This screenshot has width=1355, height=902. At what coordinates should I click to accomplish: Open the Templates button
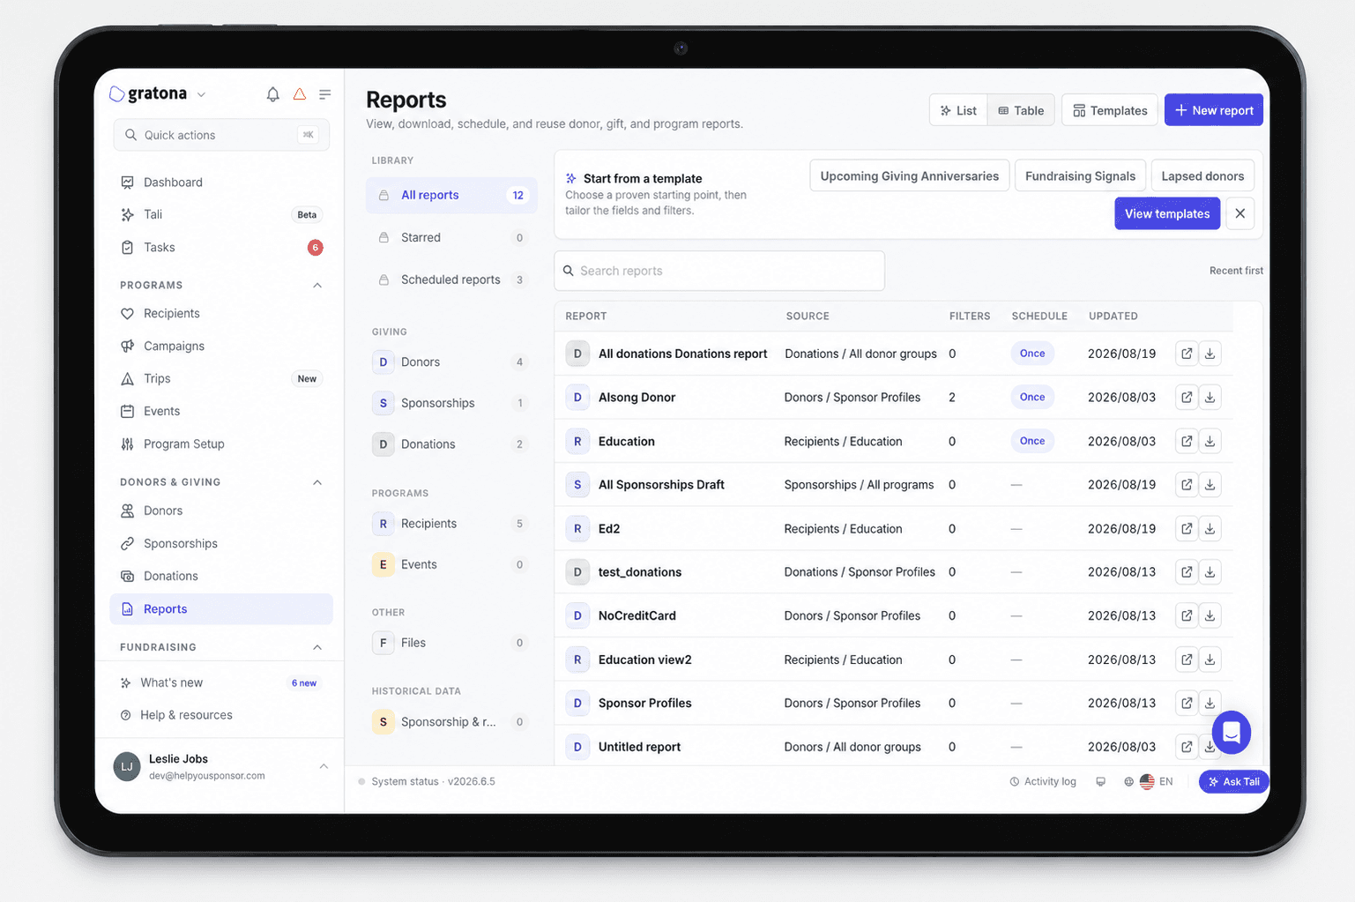click(x=1110, y=110)
